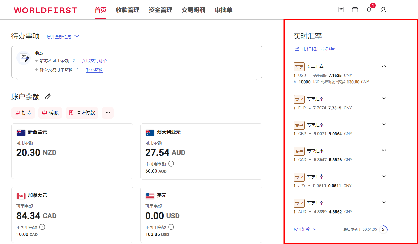This screenshot has width=418, height=244.
Task: Click the red envelope icon in header
Action: [x=341, y=10]
